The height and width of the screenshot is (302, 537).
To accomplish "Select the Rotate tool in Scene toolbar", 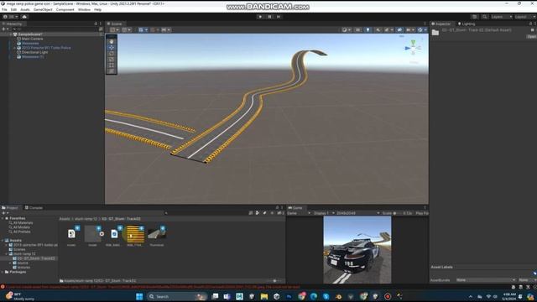I will coord(112,54).
